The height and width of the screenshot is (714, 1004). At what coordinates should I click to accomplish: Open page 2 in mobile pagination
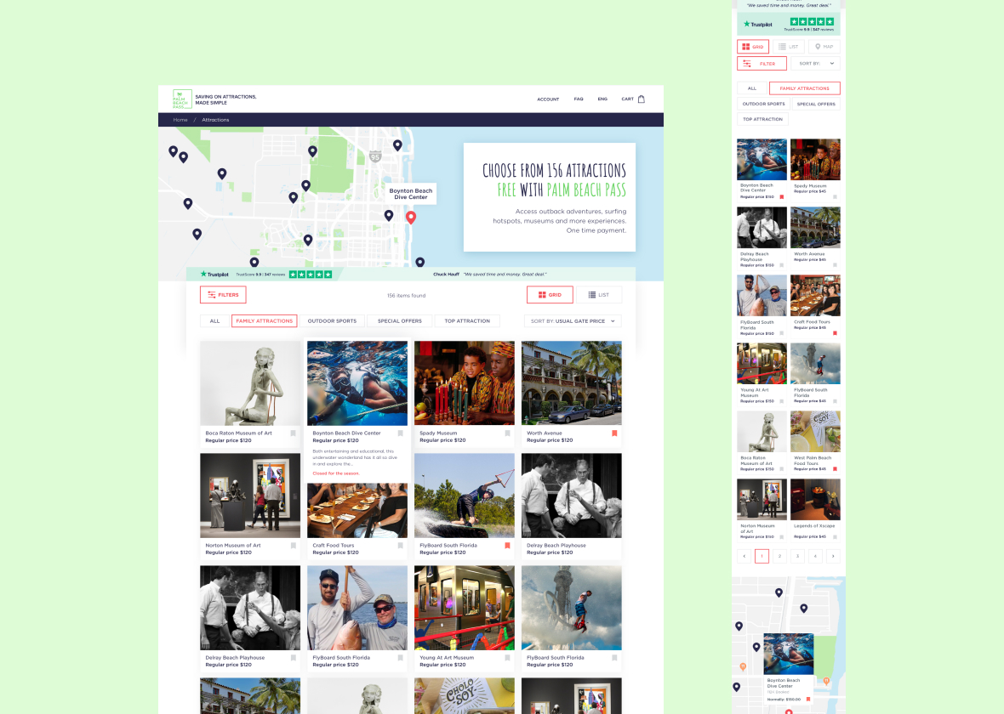point(779,556)
